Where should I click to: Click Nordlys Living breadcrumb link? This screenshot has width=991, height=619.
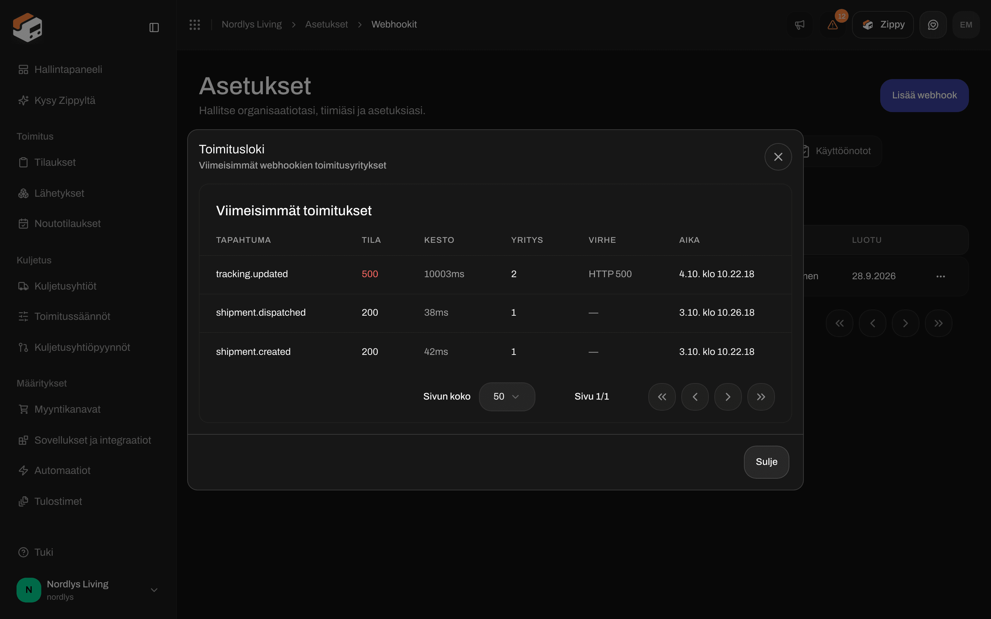coord(252,24)
